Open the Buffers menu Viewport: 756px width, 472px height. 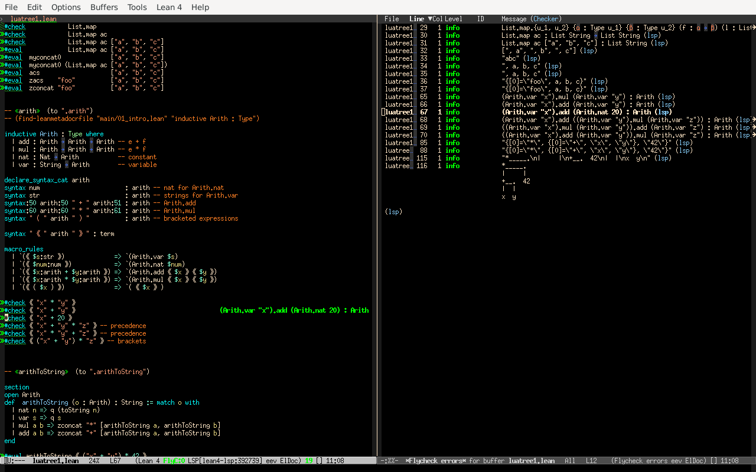point(104,7)
